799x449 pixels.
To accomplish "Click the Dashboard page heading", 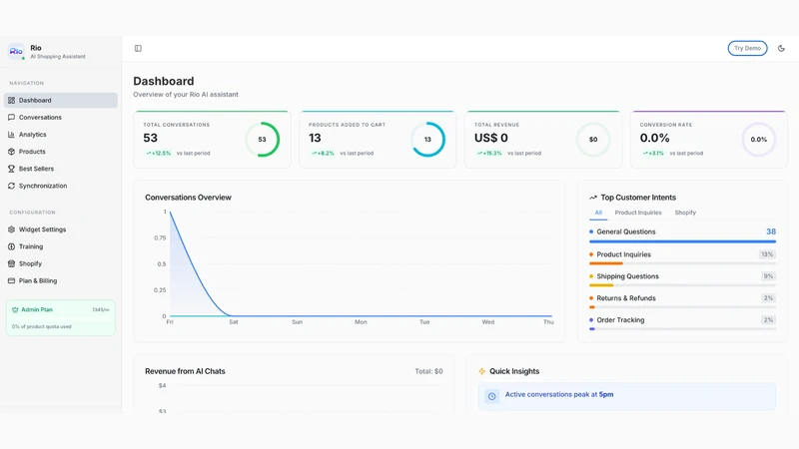I will (164, 82).
